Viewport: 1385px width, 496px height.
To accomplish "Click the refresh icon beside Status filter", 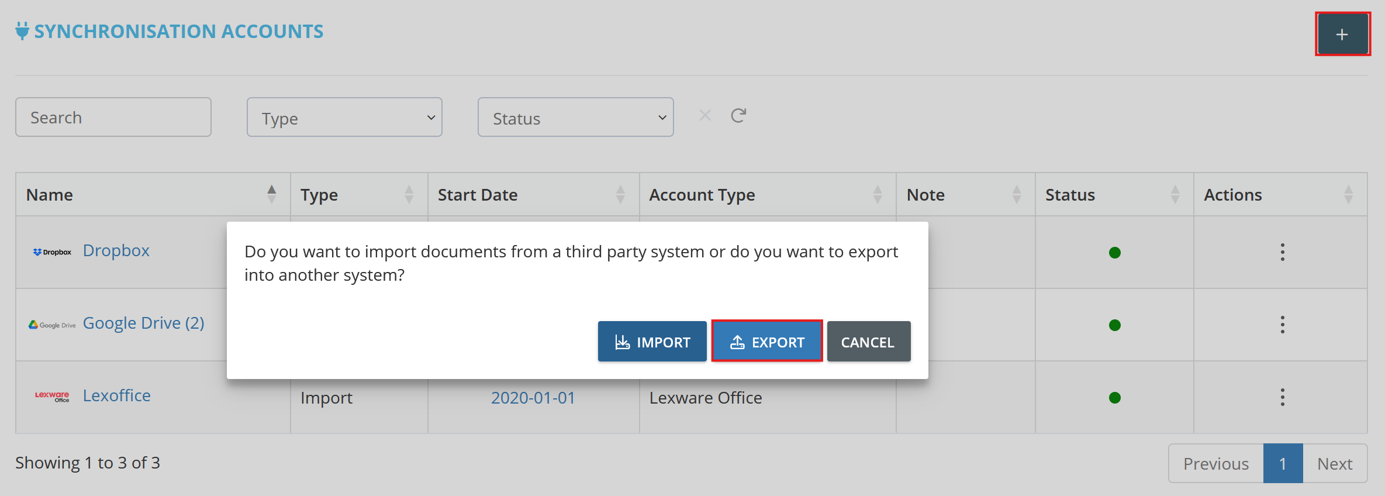I will 738,115.
